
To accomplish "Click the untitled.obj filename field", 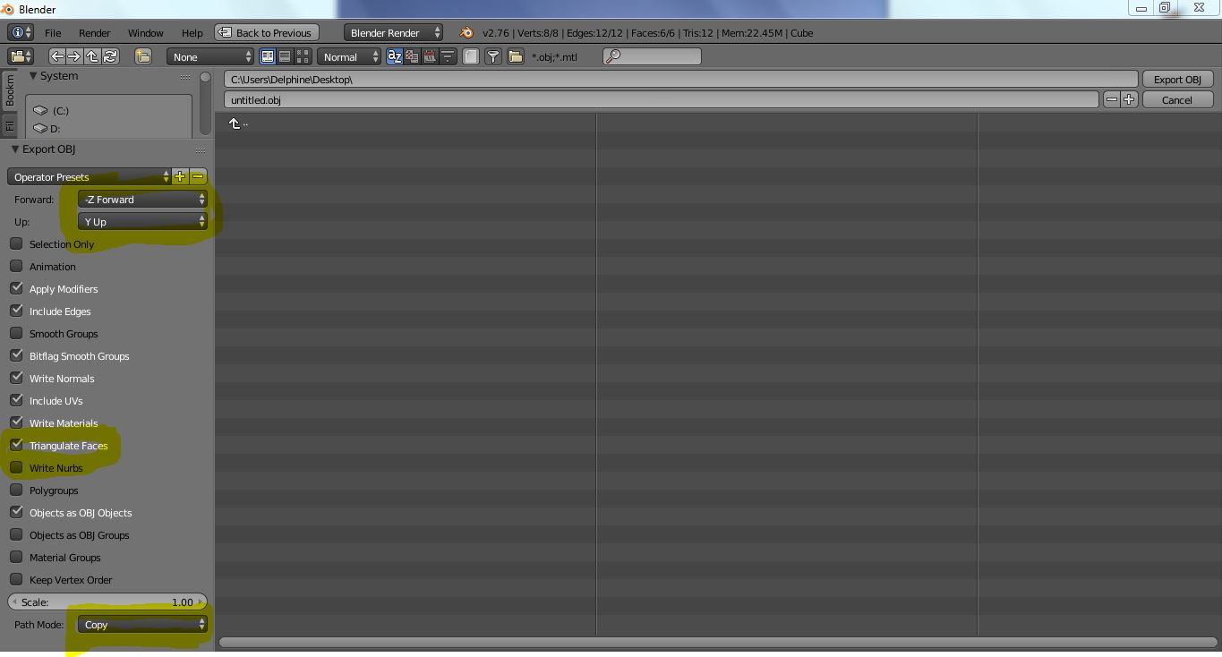I will point(661,100).
